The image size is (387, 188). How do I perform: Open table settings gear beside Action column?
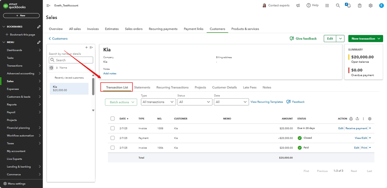click(370, 119)
